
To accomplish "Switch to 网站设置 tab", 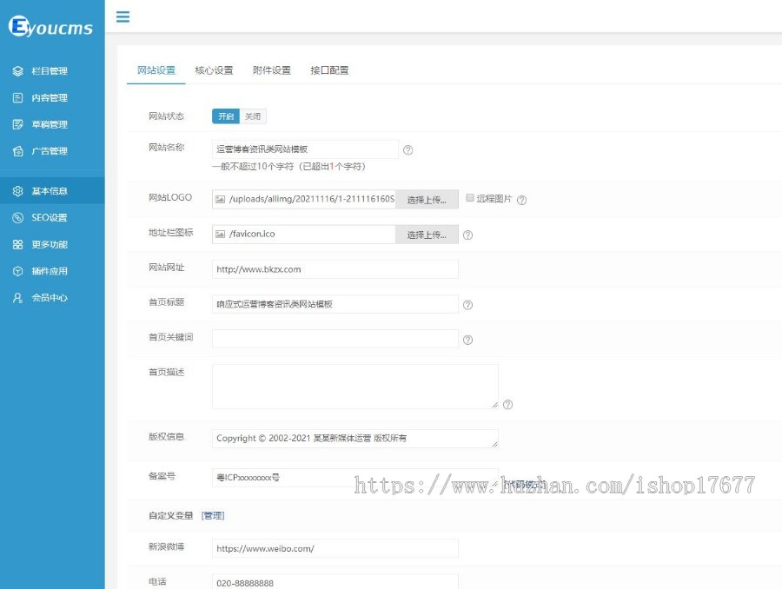I will (x=156, y=70).
